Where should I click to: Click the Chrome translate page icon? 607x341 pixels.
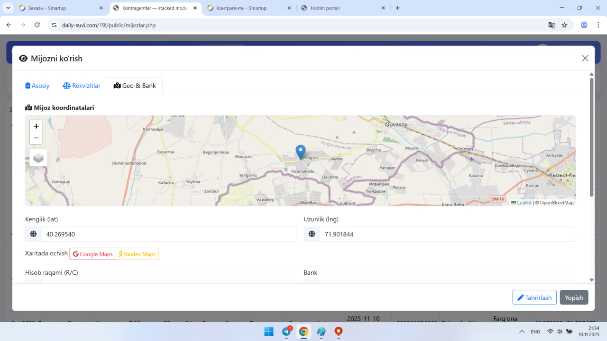[x=552, y=25]
